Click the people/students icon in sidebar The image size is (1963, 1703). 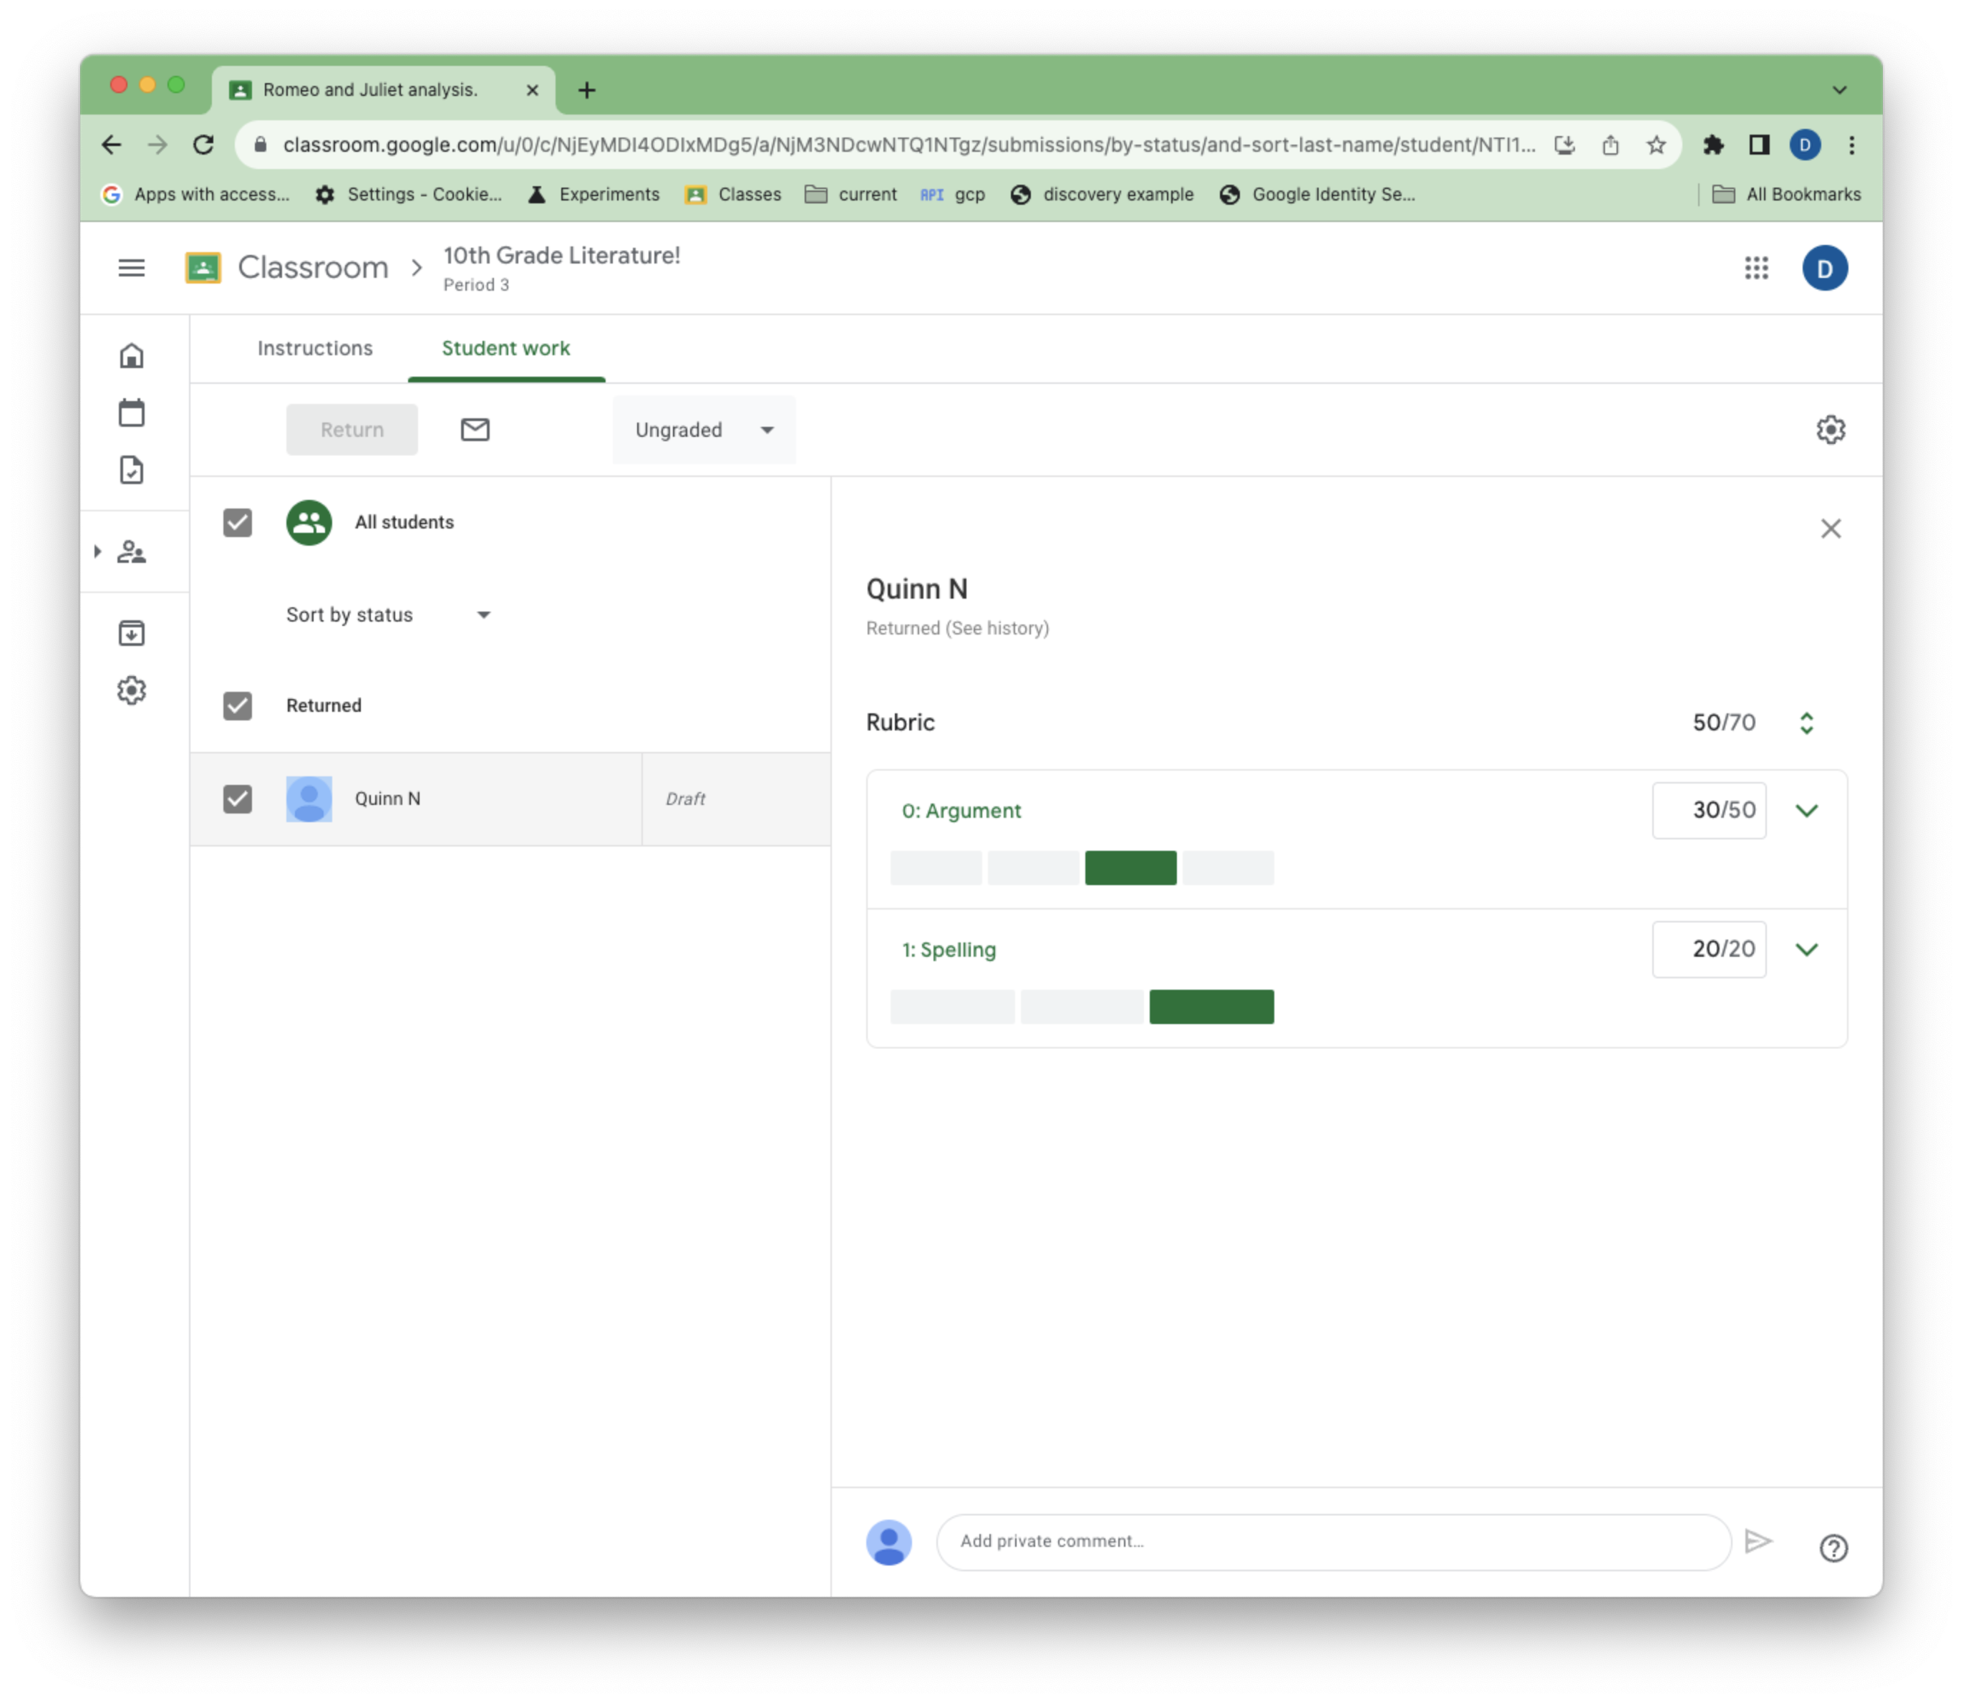[134, 553]
